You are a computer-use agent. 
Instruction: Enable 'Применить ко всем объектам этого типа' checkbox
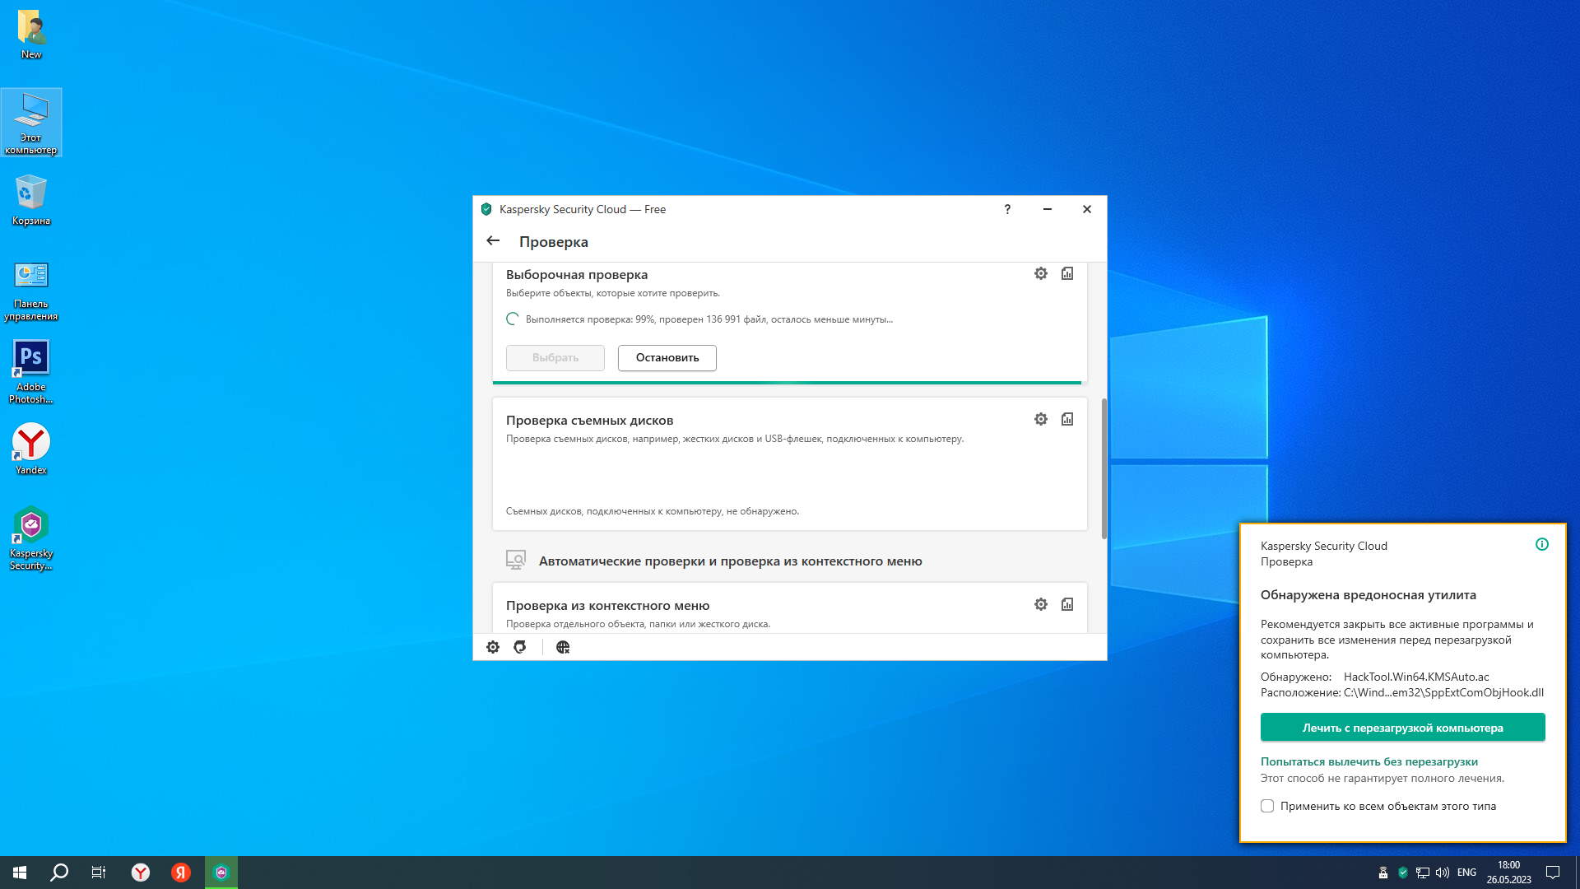pos(1267,806)
